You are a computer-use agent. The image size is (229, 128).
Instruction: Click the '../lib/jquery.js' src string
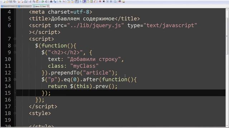96,25
